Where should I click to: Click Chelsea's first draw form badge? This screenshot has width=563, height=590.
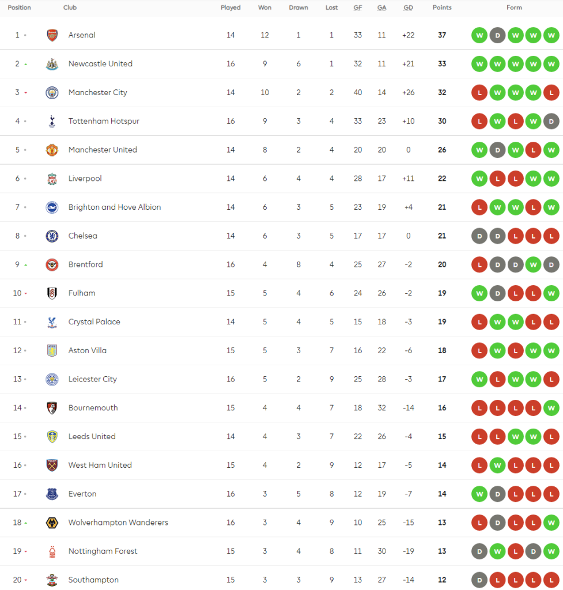479,236
